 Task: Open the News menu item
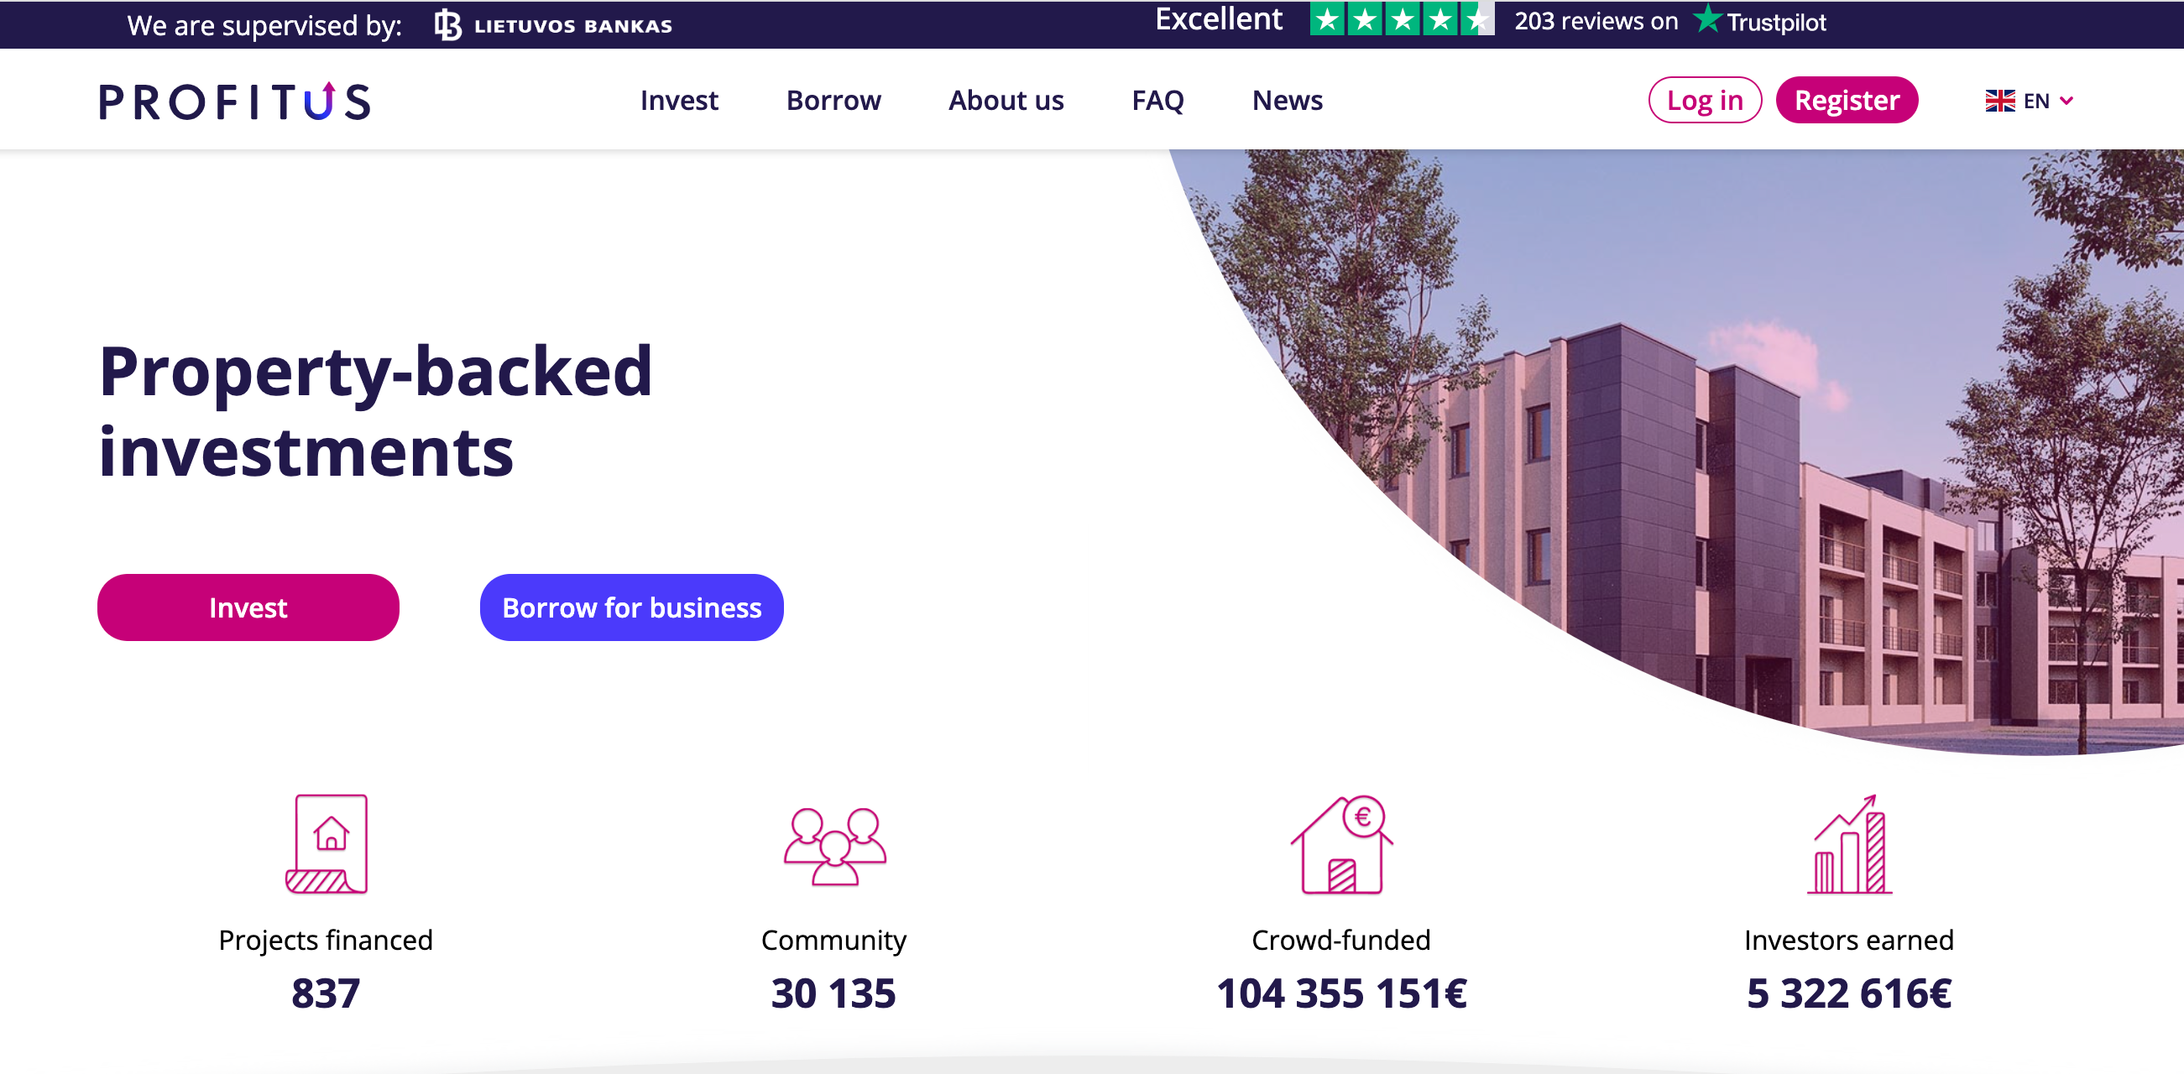pos(1287,100)
